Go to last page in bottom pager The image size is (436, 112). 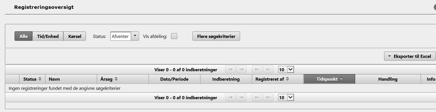pyautogui.click(x=268, y=97)
